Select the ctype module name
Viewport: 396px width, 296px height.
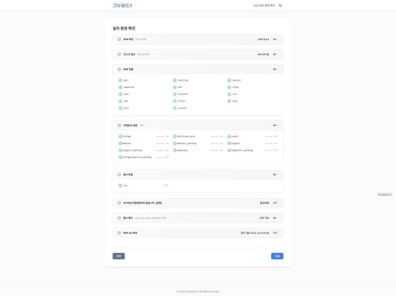pyautogui.click(x=235, y=87)
